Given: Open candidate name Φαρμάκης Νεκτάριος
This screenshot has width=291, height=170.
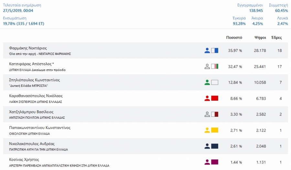Looking at the screenshot, I should click(28, 48).
